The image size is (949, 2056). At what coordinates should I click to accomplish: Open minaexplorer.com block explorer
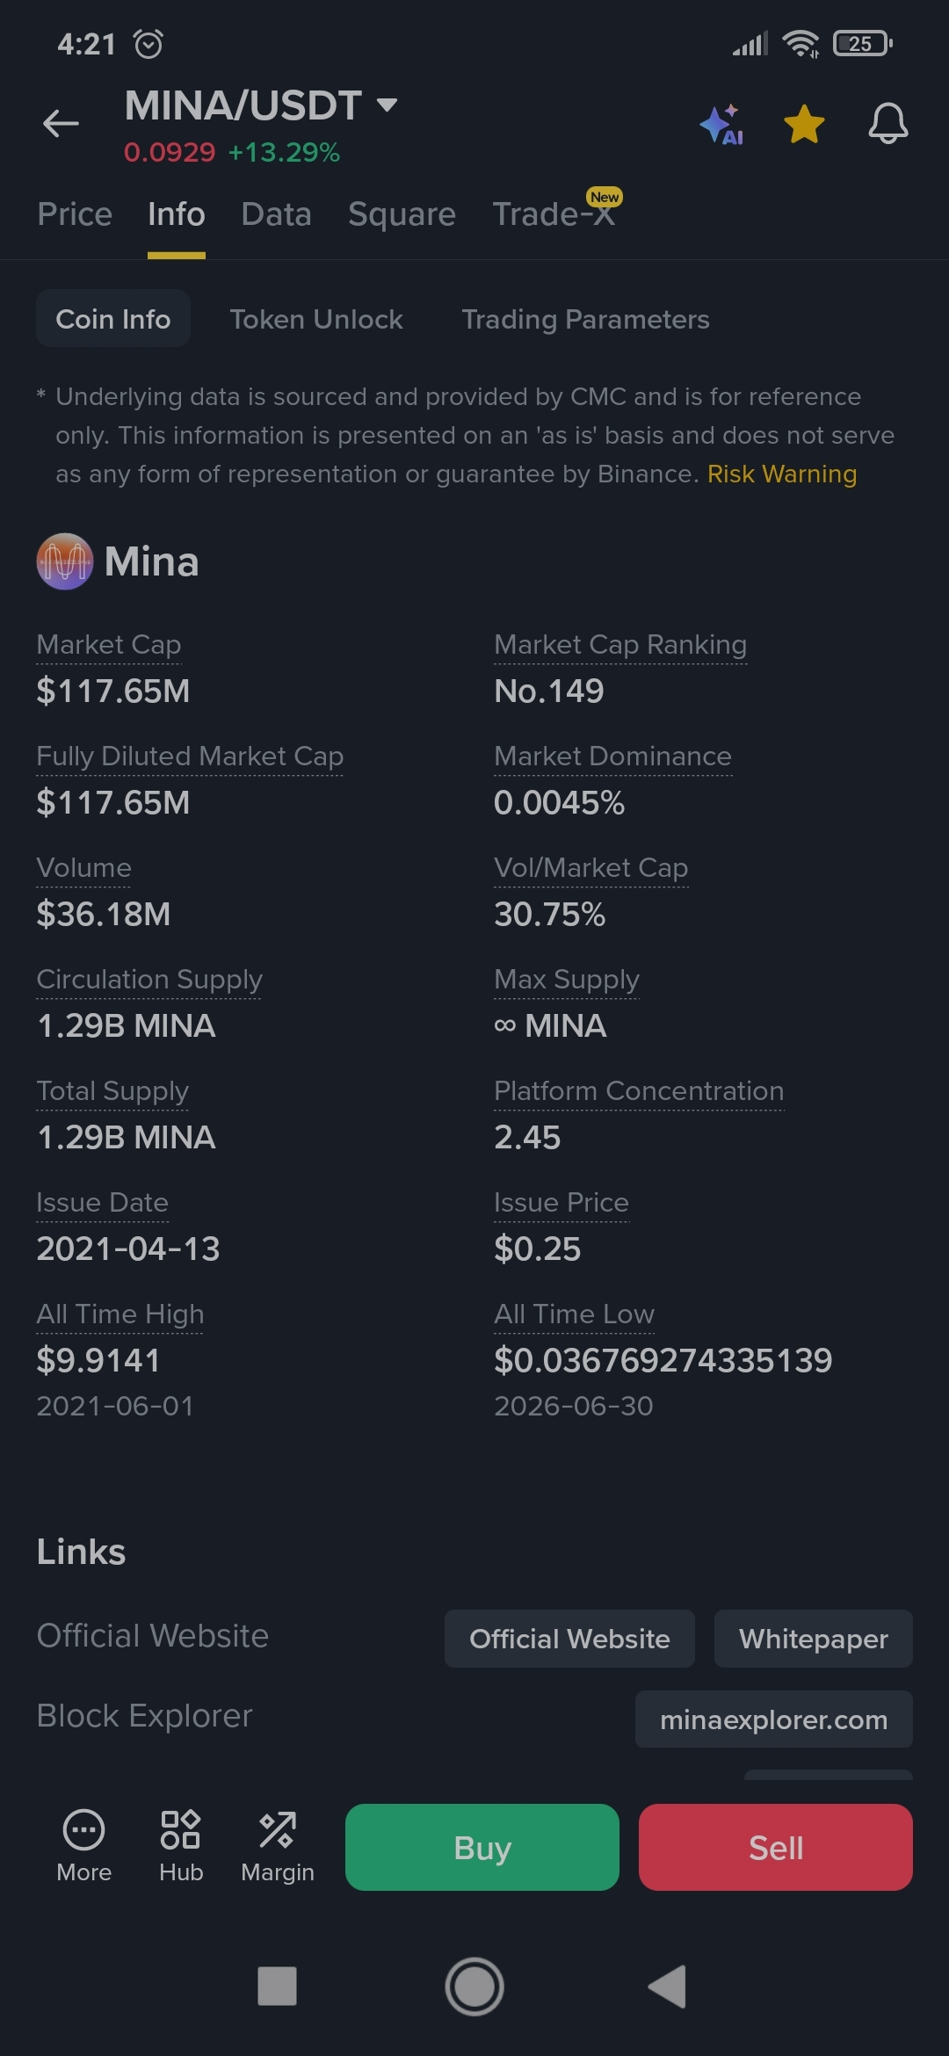click(773, 1719)
